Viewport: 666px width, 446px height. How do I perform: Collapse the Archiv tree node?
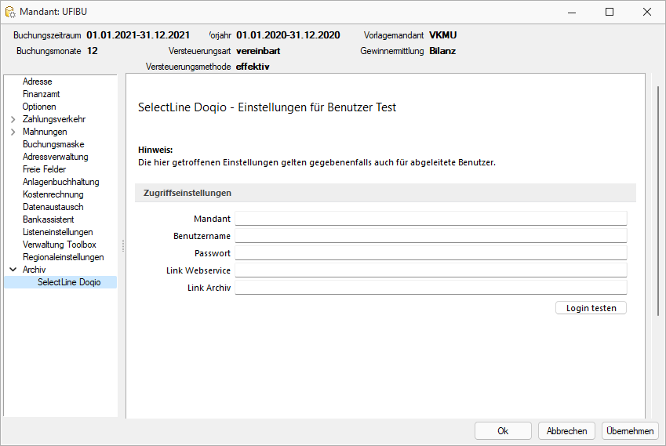pyautogui.click(x=13, y=270)
